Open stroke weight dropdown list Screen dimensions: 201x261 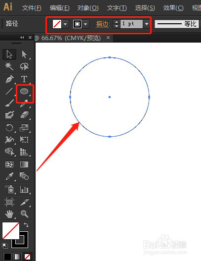[x=147, y=24]
